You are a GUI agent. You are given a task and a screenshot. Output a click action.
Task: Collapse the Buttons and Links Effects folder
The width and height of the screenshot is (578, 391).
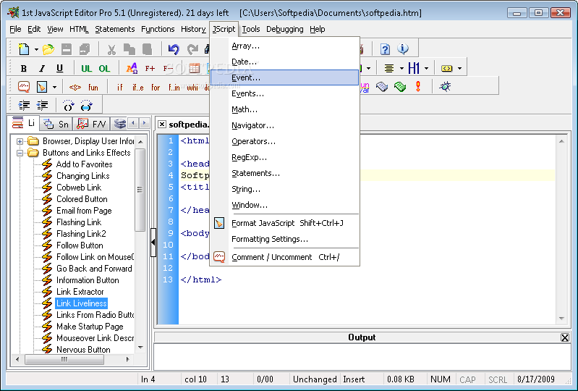point(20,153)
